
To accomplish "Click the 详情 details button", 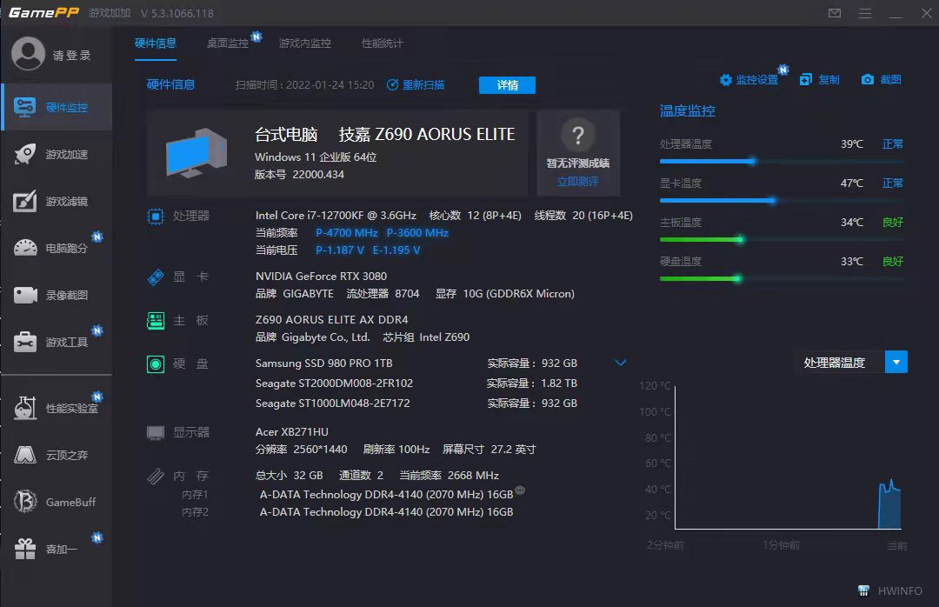I will [x=507, y=85].
